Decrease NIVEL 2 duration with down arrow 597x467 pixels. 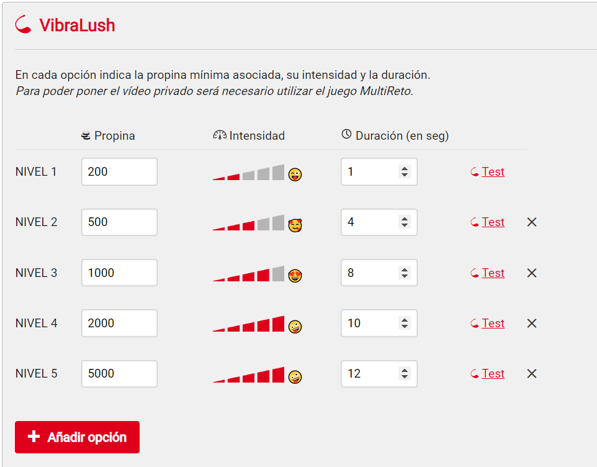[405, 225]
